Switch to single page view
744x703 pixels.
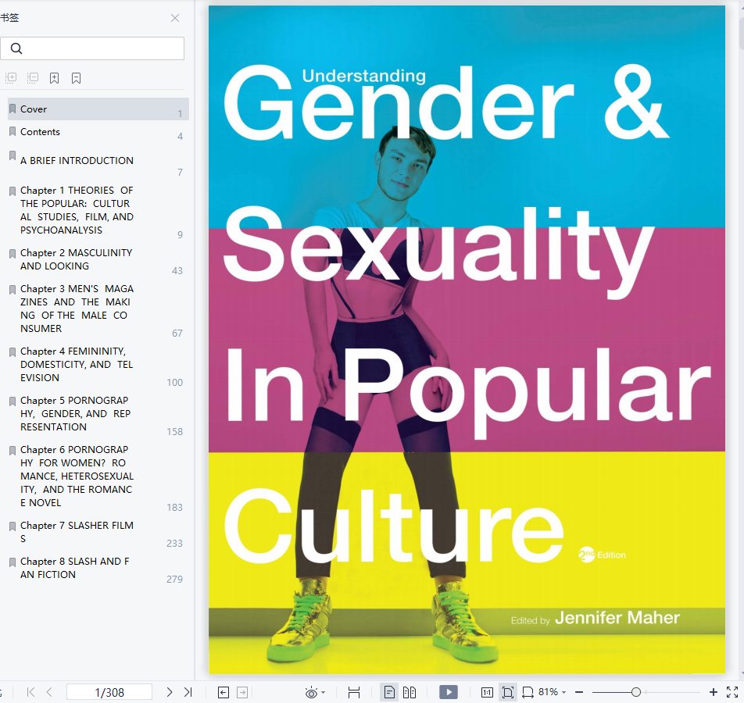tap(389, 693)
